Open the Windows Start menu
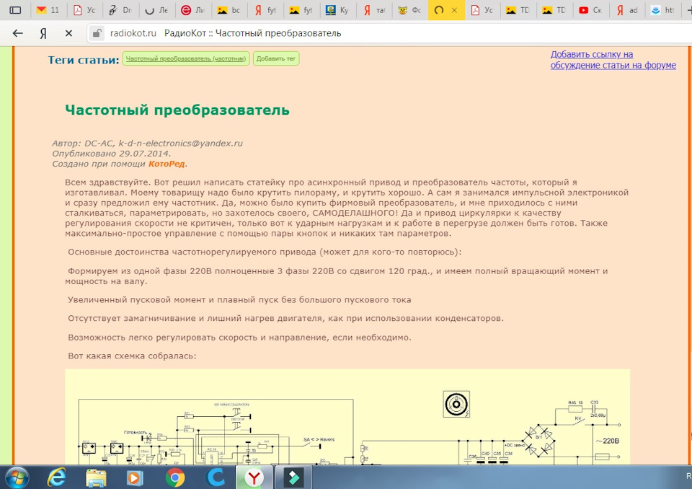This screenshot has height=489, width=692. pyautogui.click(x=17, y=477)
